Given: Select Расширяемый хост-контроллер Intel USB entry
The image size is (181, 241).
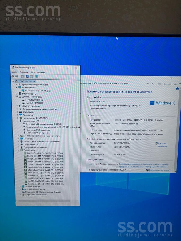Looking at the screenshot, I should (x=53, y=127).
